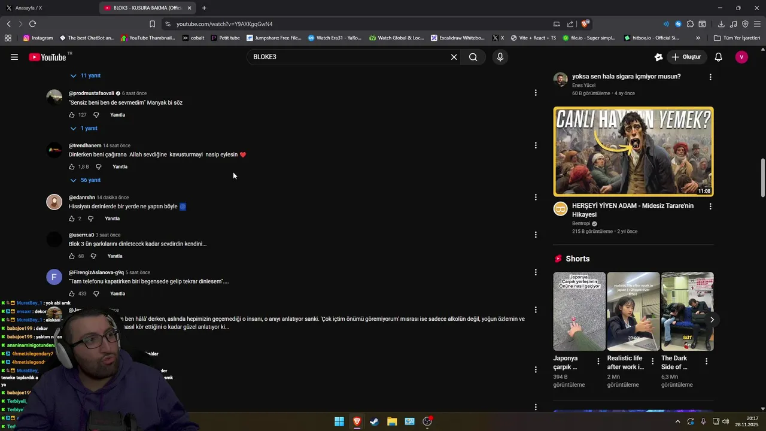The height and width of the screenshot is (431, 766).
Task: Like the @prodmustafaovali comment
Action: pos(72,115)
